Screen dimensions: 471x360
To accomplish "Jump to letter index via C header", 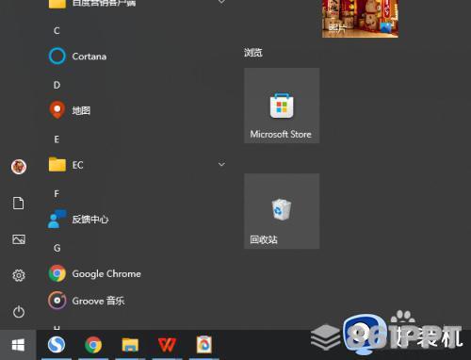I will [57, 30].
